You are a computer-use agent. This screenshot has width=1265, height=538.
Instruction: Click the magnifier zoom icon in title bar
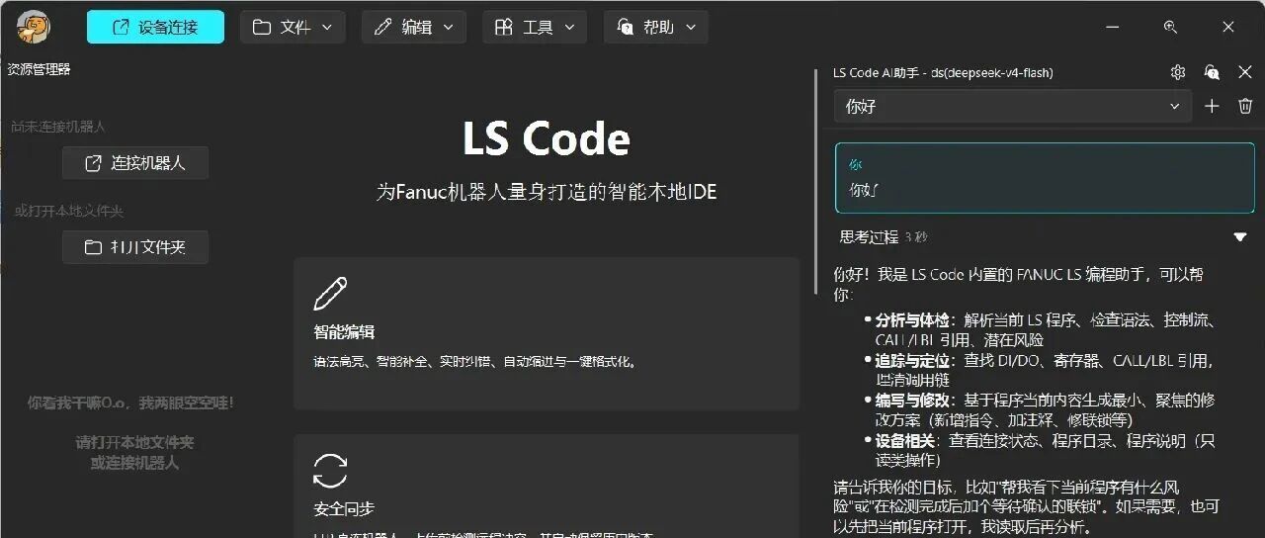pos(1170,27)
